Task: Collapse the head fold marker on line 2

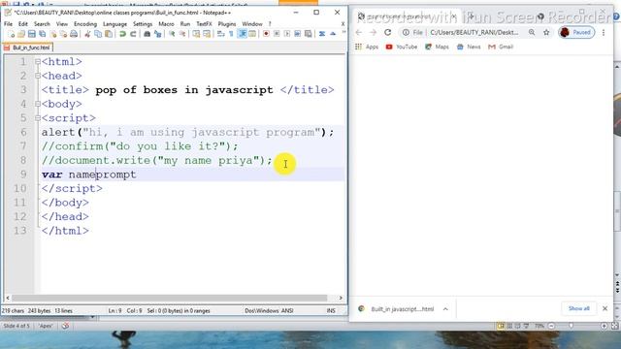Action: (38, 76)
